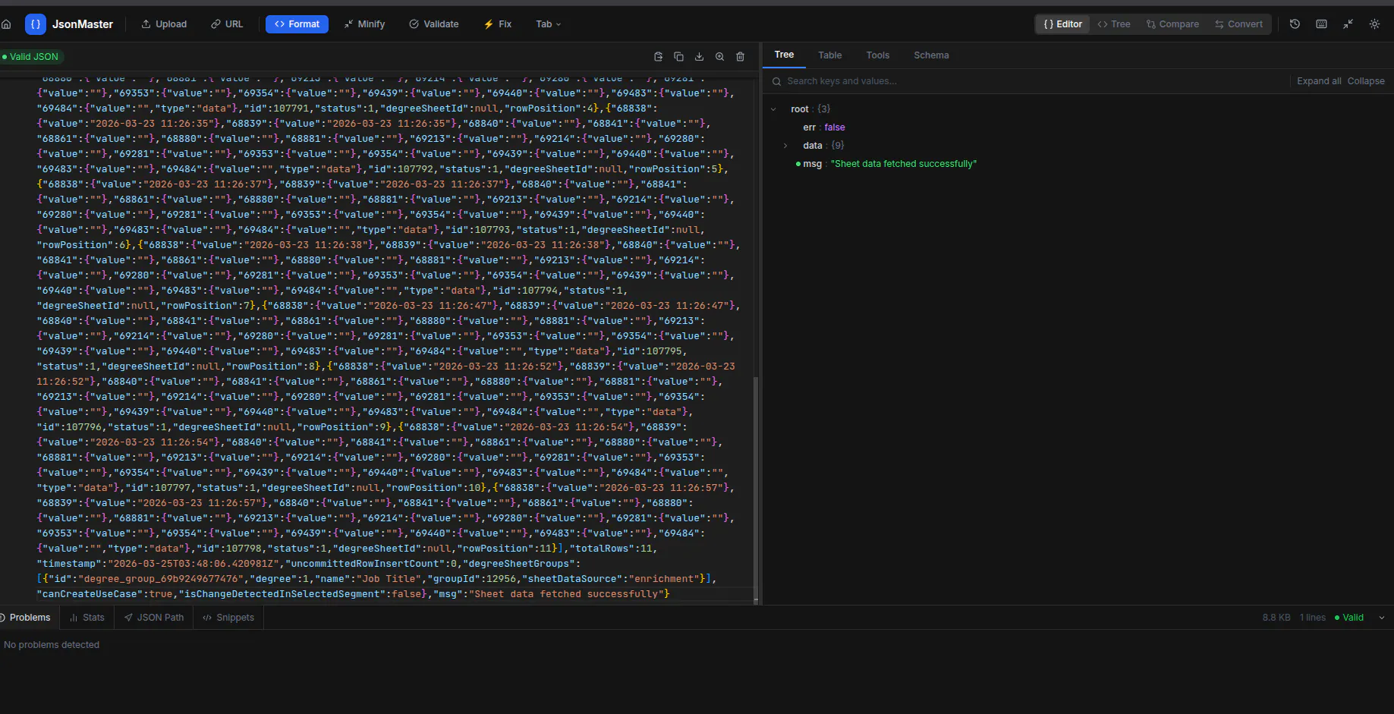Fix JSON errors with Fix button
Image resolution: width=1394 pixels, height=714 pixels.
coord(498,24)
